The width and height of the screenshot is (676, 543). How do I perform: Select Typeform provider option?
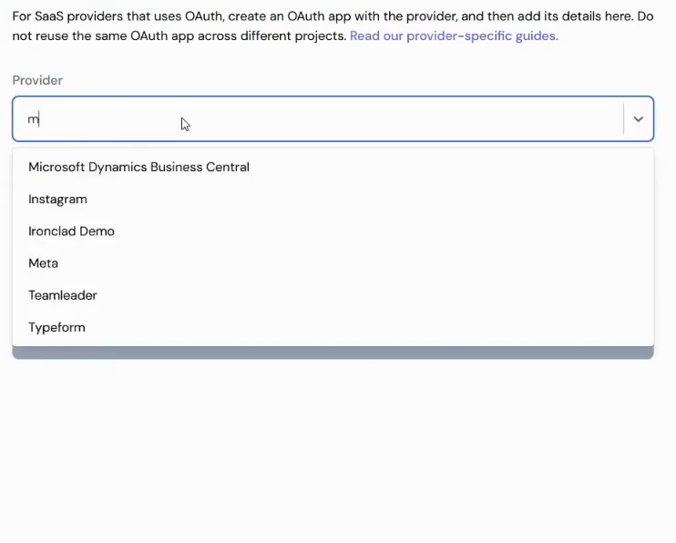(333, 327)
